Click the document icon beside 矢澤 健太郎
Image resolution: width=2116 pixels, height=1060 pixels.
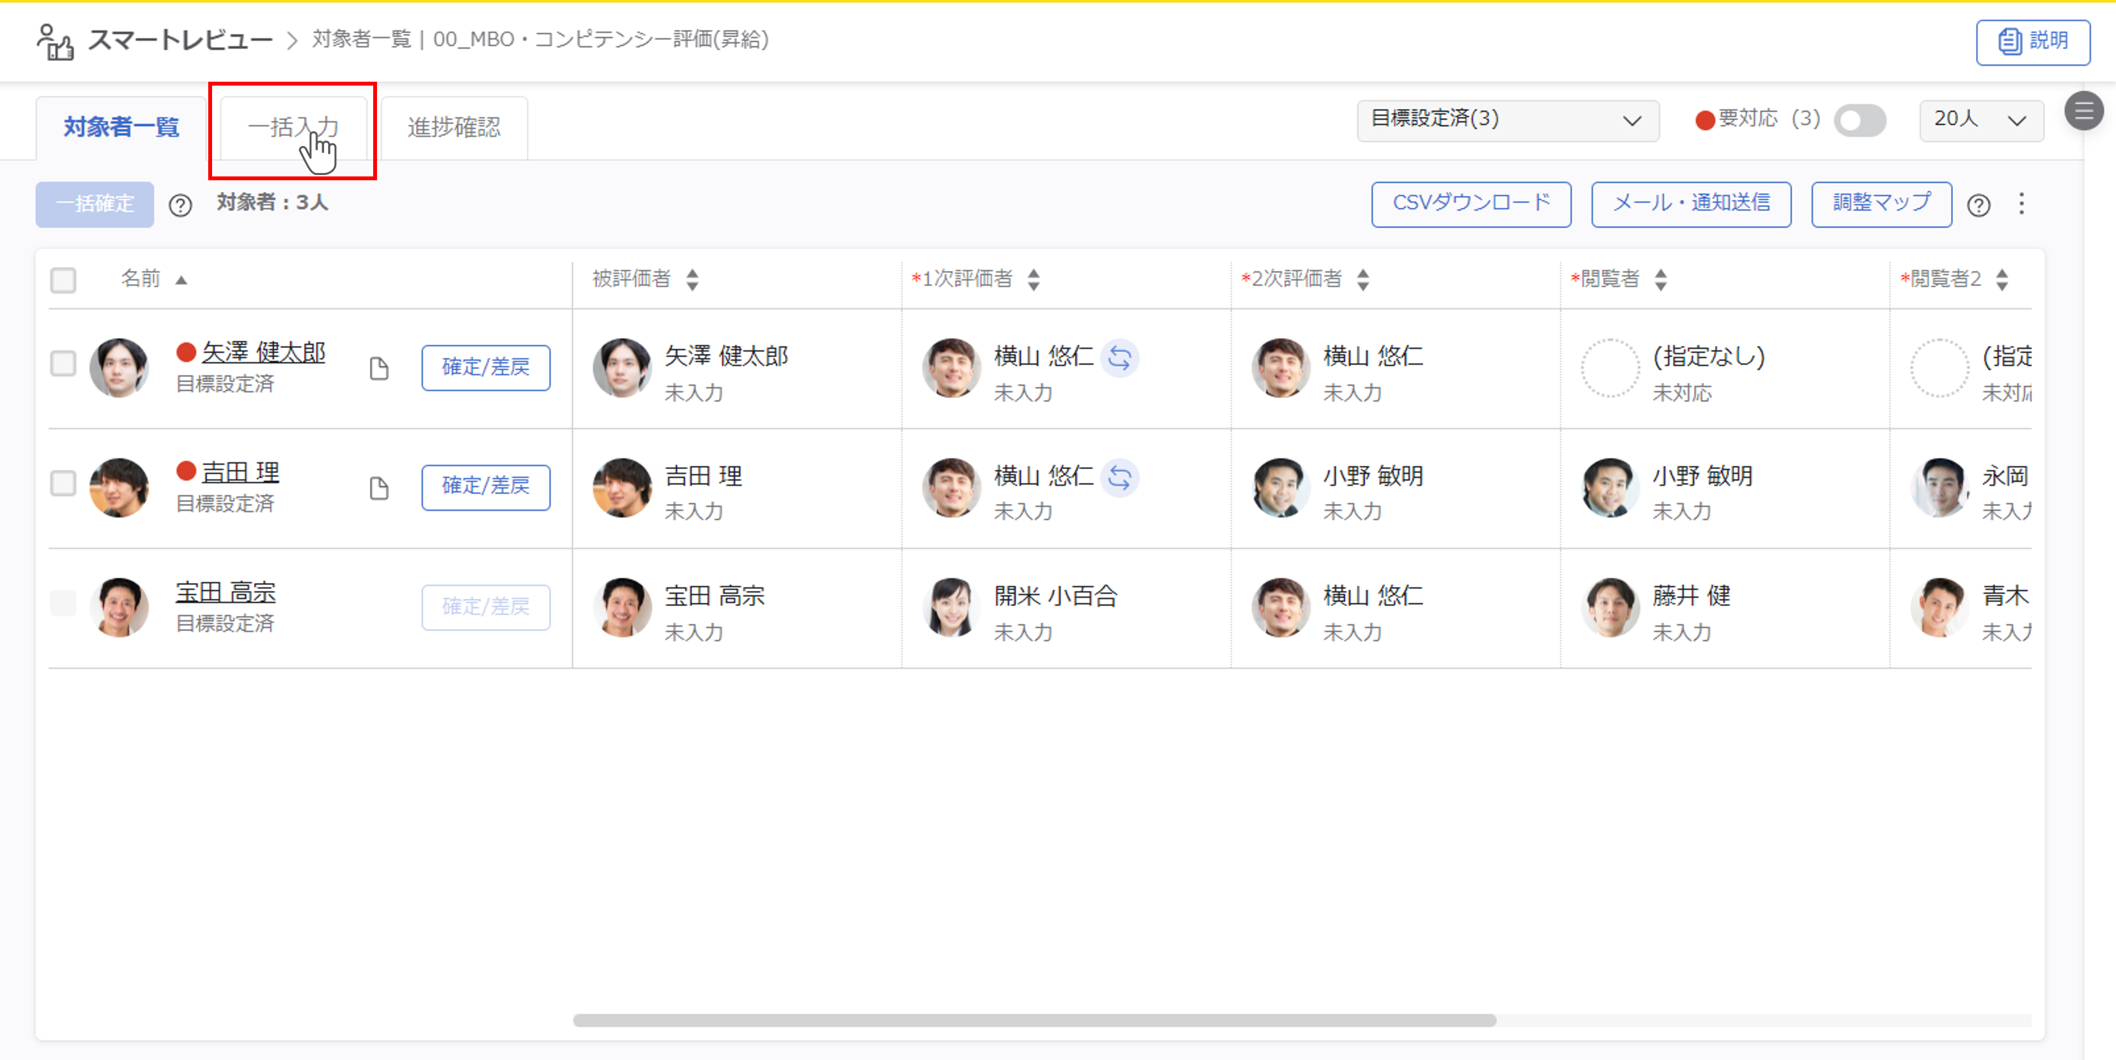tap(378, 369)
